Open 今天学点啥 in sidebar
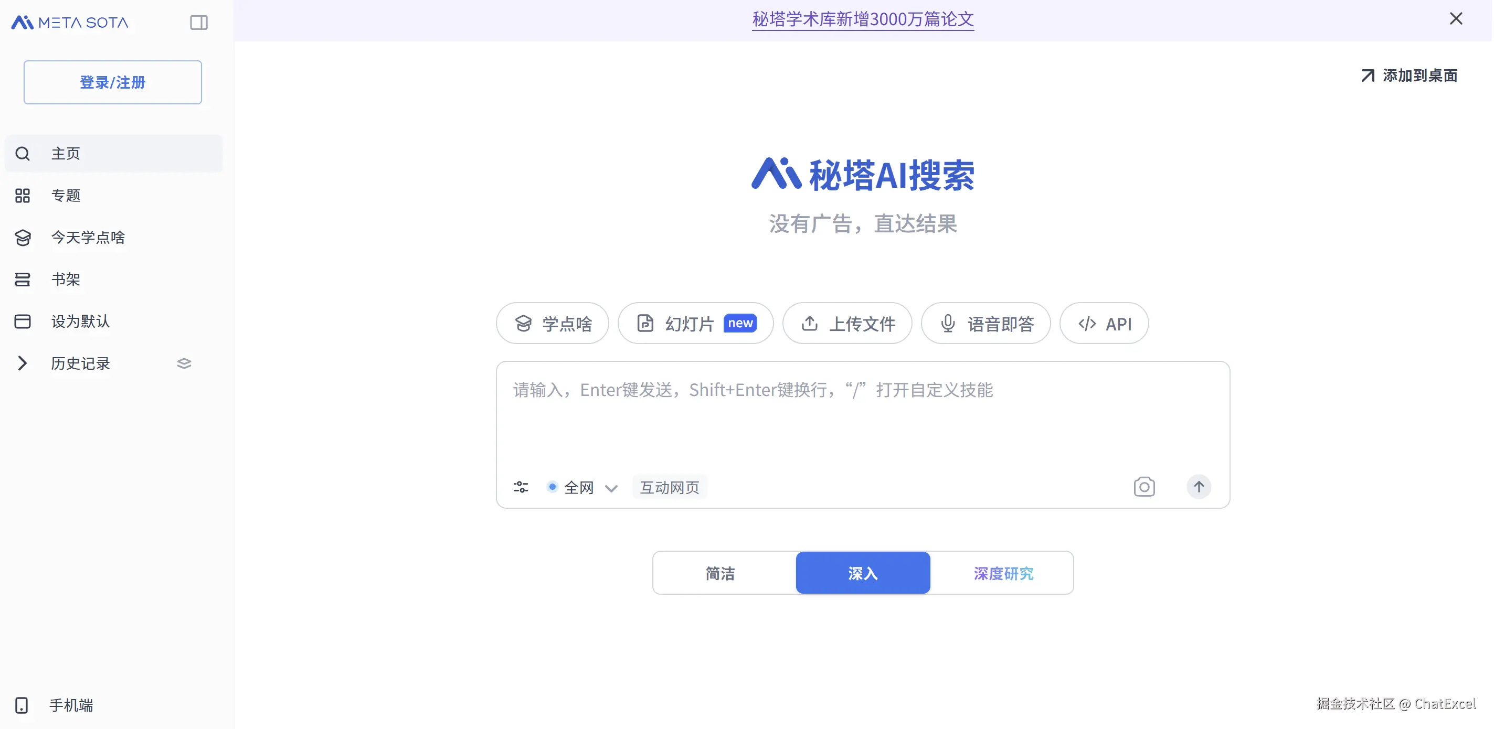The height and width of the screenshot is (729, 1494). [88, 238]
